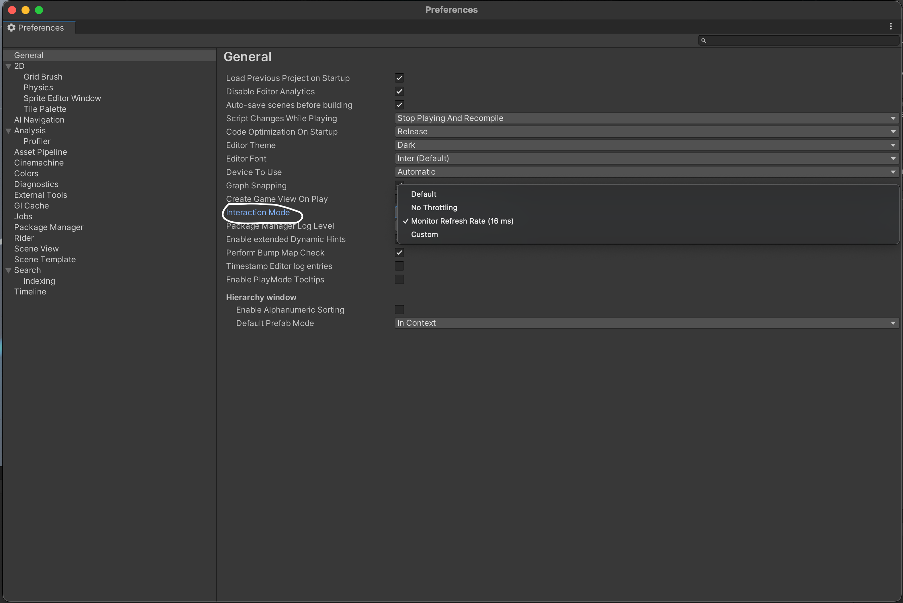This screenshot has height=603, width=903.
Task: Collapse the 2D section triangle
Action: pos(8,66)
